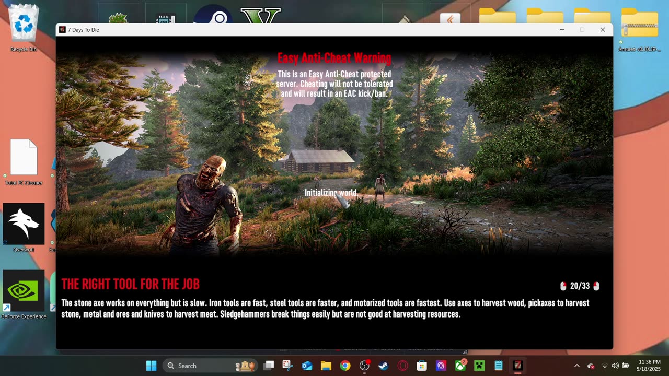Select the GTA V desktop icon
Screen dimensions: 669x376
coord(261,16)
